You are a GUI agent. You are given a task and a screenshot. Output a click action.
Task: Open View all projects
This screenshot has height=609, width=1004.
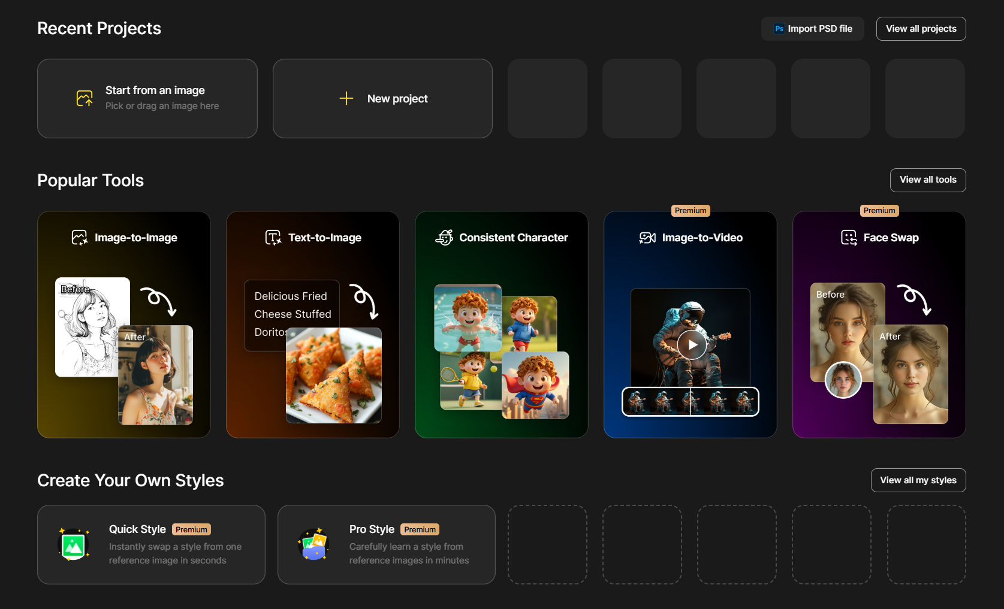pos(921,29)
